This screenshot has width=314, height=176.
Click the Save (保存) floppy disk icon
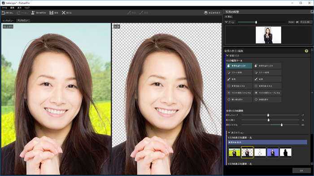tap(52, 13)
